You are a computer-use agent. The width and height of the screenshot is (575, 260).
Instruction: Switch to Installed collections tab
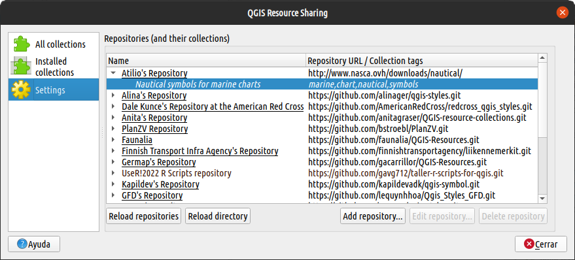(54, 67)
